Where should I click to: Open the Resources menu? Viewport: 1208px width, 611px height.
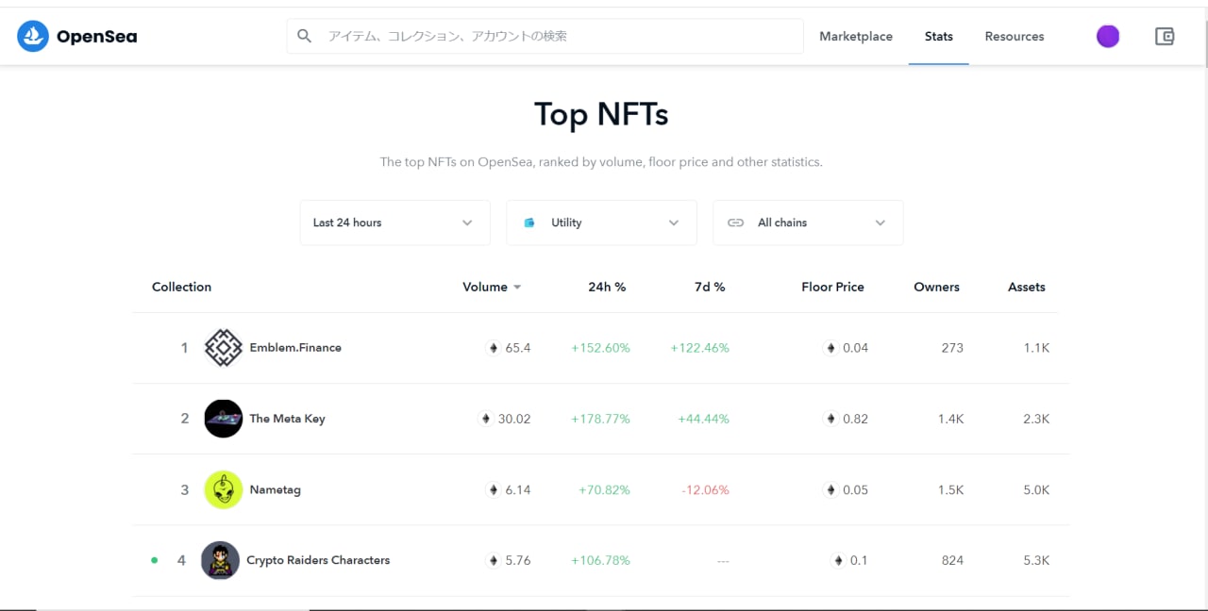click(x=1015, y=37)
